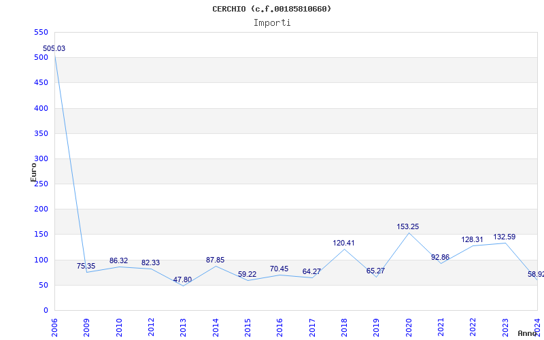
Task: Click the 150 y-axis tick label
Action: pos(41,234)
